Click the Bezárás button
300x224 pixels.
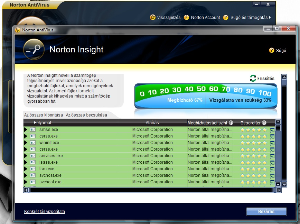point(266,211)
